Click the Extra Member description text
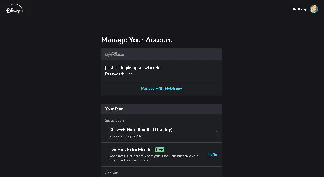 point(153,158)
